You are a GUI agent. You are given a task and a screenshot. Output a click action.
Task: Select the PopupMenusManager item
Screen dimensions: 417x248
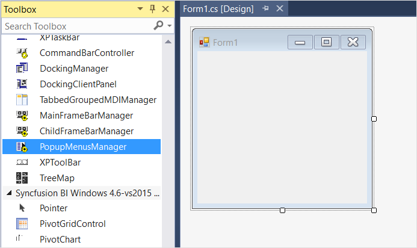82,147
